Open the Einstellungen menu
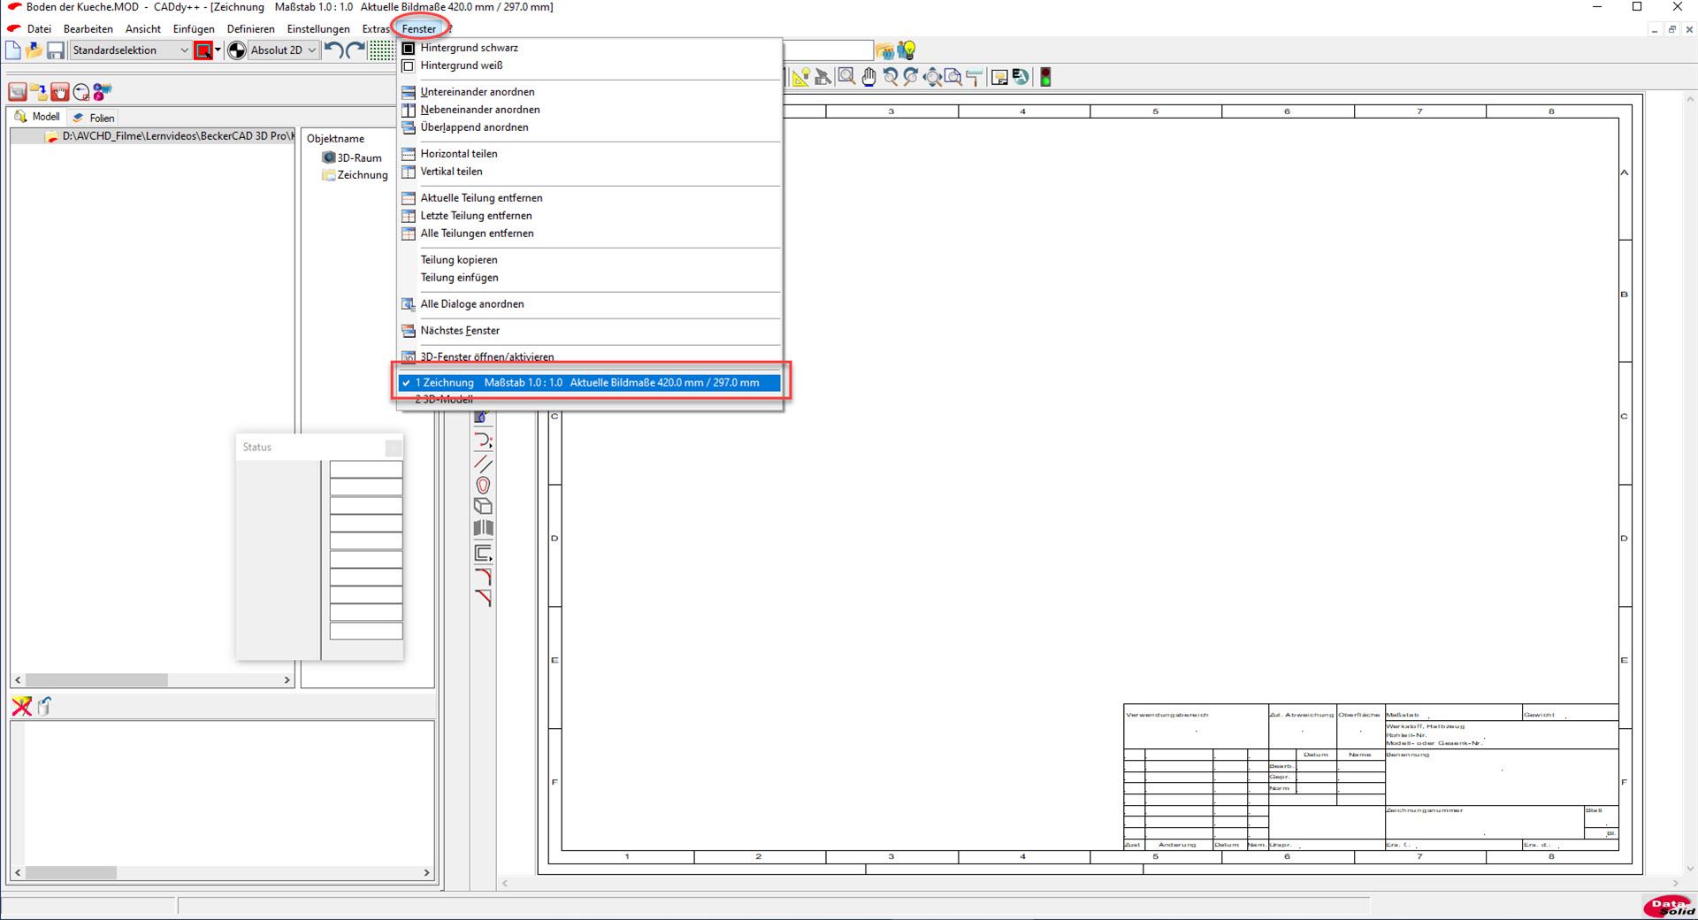Screen dimensions: 1698x920 (x=318, y=29)
